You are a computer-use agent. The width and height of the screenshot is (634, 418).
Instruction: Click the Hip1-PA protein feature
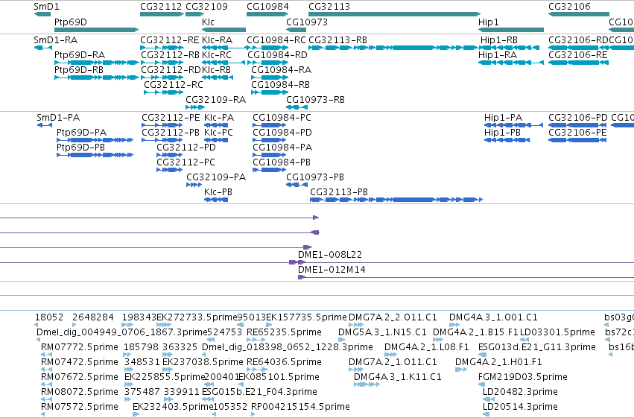tap(513, 125)
